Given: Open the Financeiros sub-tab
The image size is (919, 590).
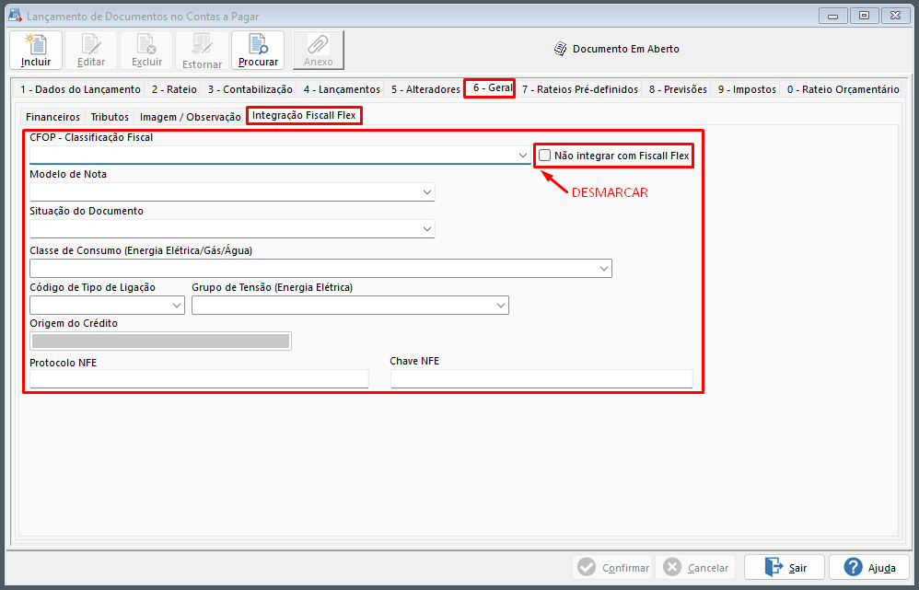Looking at the screenshot, I should 52,117.
